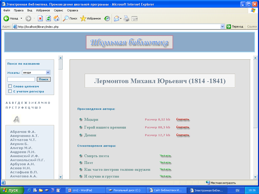The height and width of the screenshot is (194, 259).
Task: Click the Print toolbar icon
Action: tap(126, 18)
